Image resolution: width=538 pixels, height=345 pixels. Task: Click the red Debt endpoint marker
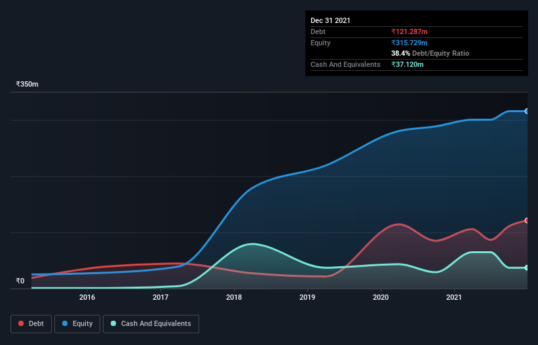[527, 220]
